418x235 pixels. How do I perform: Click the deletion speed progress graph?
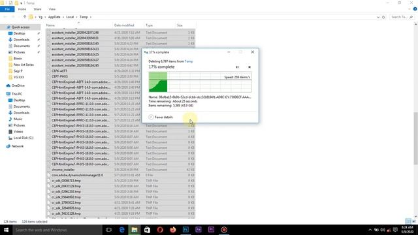pyautogui.click(x=200, y=82)
